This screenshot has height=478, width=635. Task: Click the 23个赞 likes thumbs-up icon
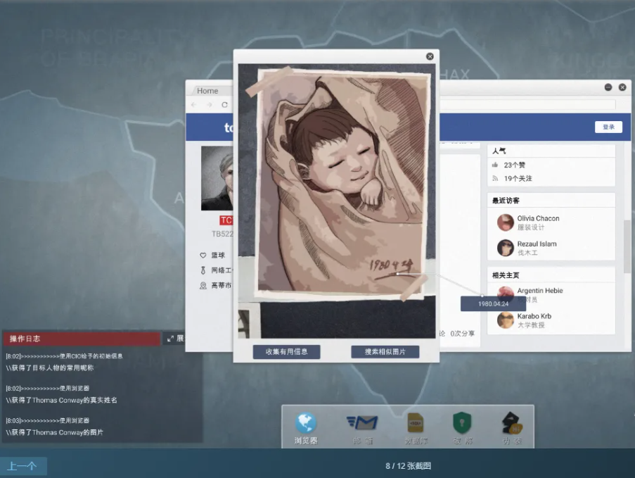(495, 165)
